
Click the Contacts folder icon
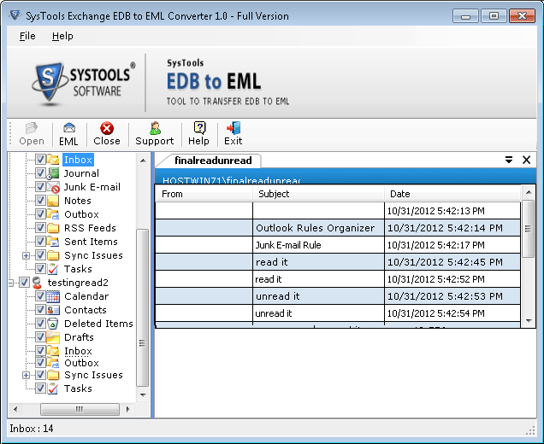pos(53,310)
